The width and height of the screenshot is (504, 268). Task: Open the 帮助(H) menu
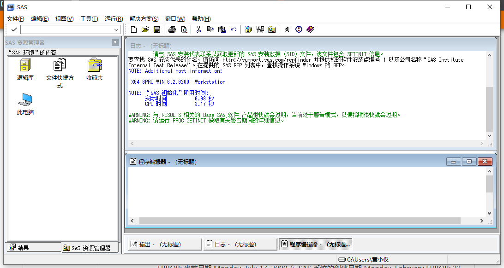[201, 18]
